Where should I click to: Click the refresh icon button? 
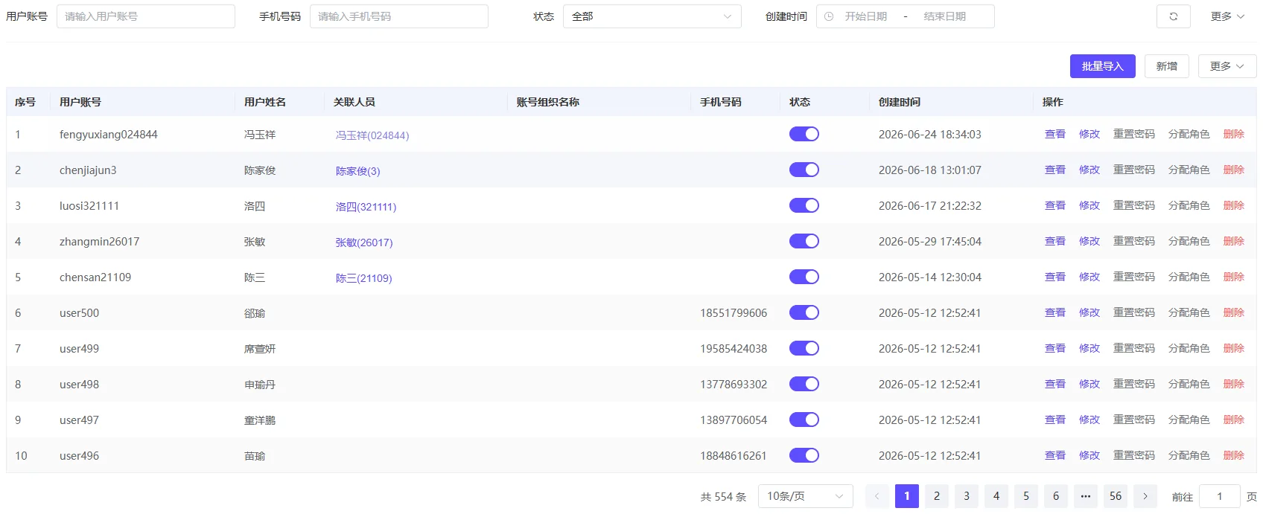coord(1173,16)
